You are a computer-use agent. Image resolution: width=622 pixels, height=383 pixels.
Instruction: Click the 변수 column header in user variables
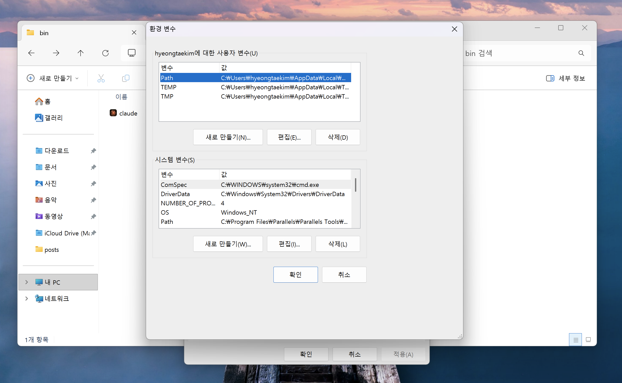(189, 68)
